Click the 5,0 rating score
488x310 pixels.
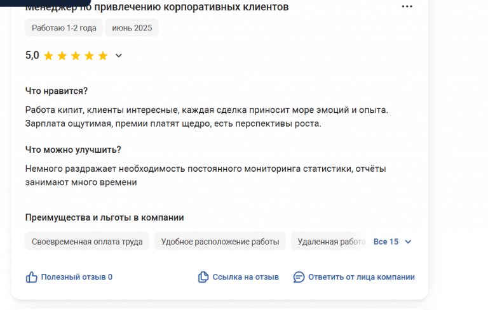[32, 55]
